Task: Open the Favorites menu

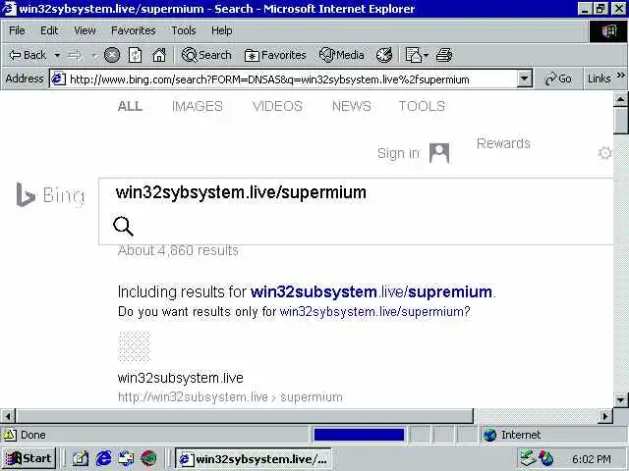Action: click(134, 30)
